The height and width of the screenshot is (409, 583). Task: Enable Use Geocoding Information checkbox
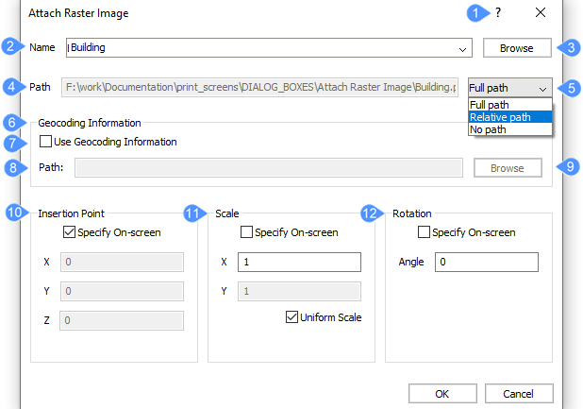pyautogui.click(x=47, y=142)
